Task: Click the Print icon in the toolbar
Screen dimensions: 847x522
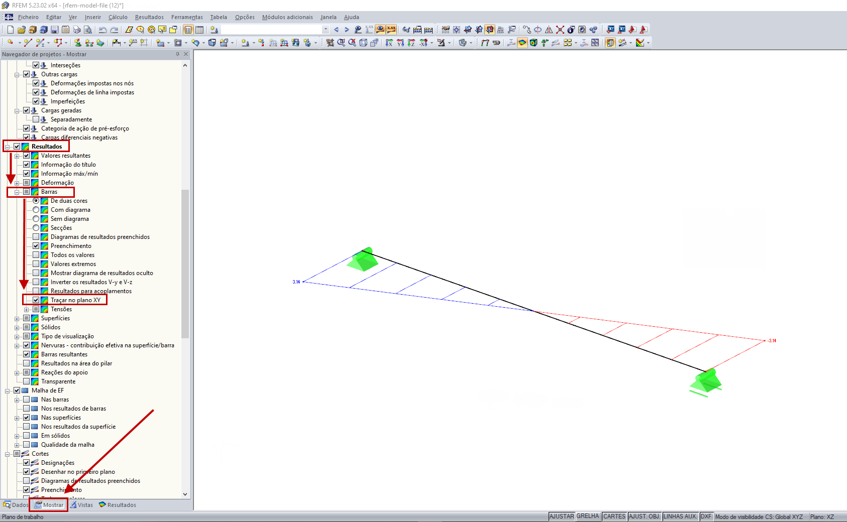Action: [x=77, y=30]
